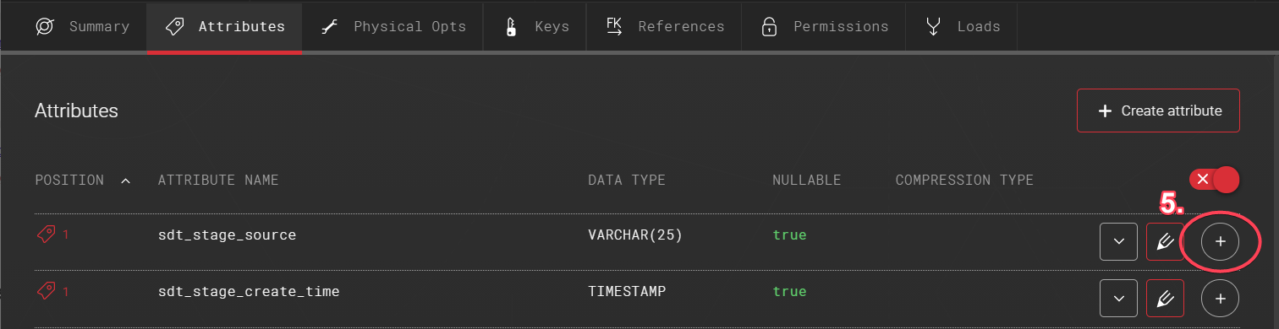The height and width of the screenshot is (329, 1279).
Task: Click the Permissions tab lock icon
Action: (x=769, y=27)
